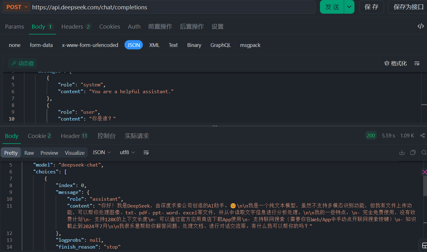Select x-www-form-urlencoded body type
Screen dimensions: 427x252
[x=90, y=45]
